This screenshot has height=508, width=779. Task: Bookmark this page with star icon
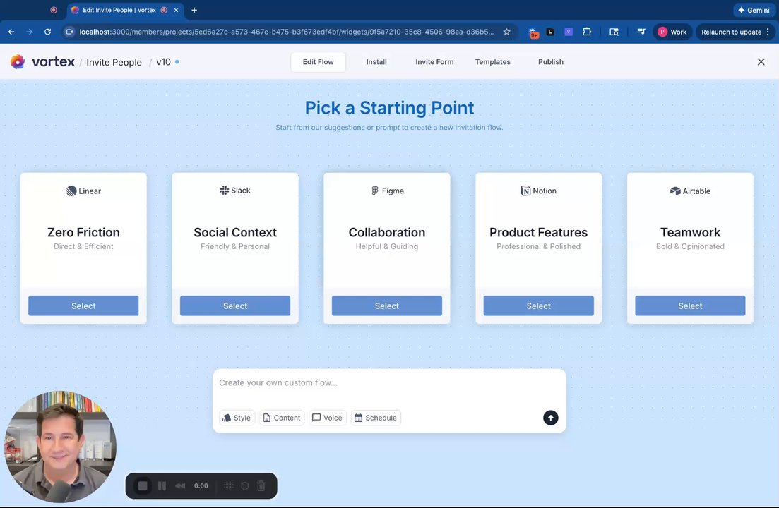click(x=507, y=32)
